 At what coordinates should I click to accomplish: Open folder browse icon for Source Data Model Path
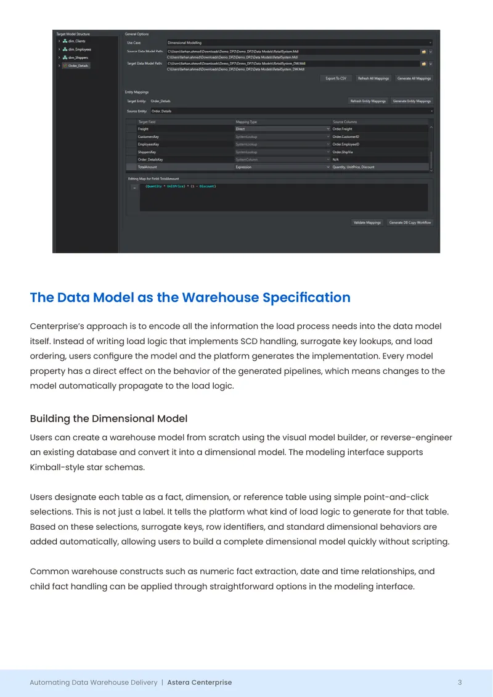point(424,52)
